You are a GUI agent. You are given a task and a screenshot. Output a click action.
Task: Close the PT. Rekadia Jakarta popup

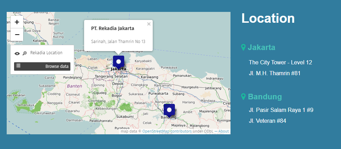149,24
